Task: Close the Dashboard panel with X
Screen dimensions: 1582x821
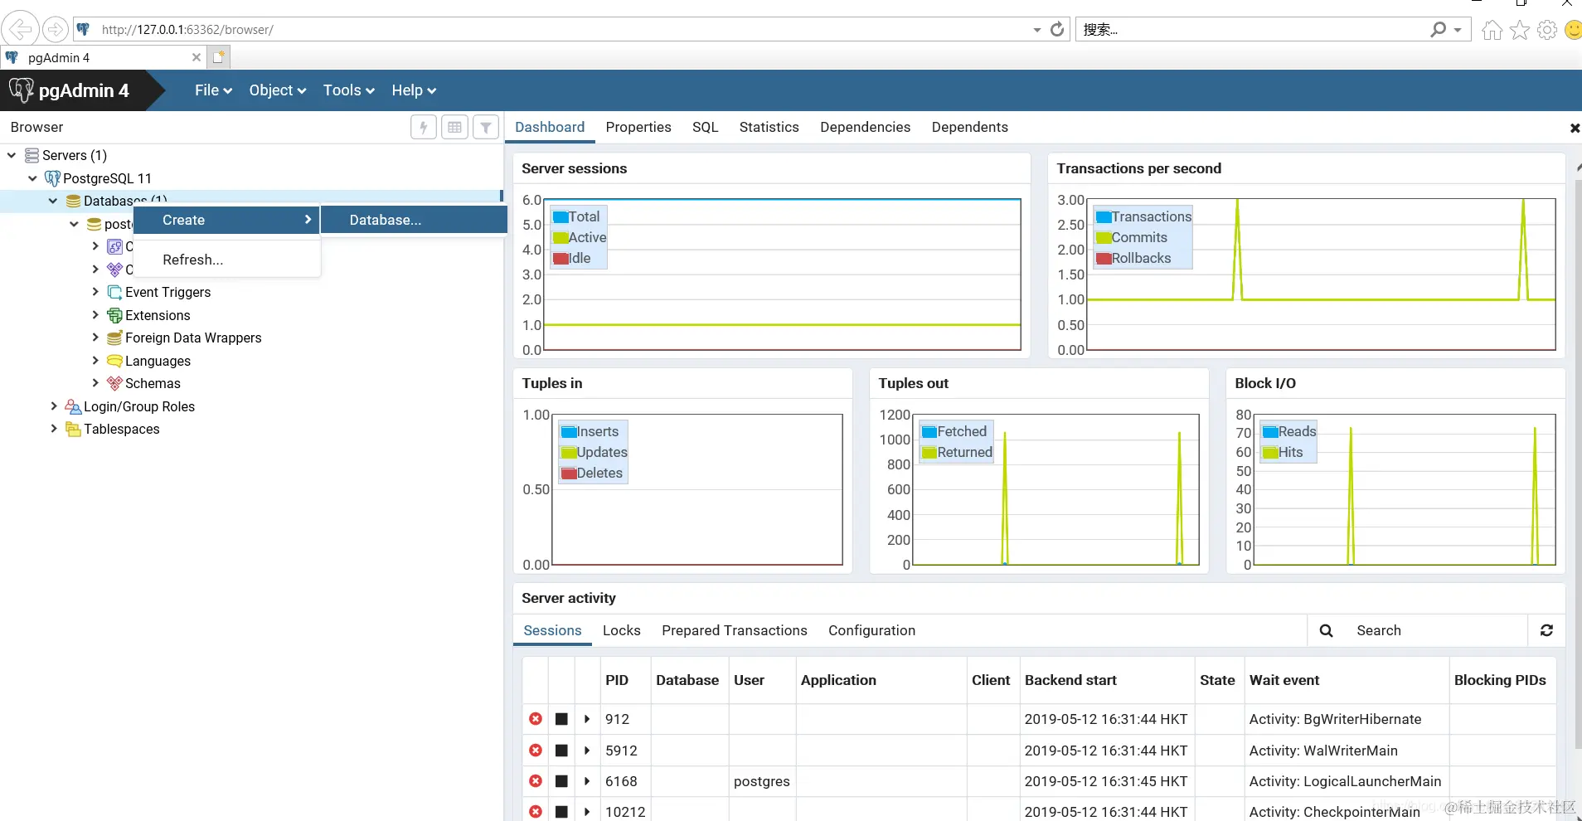Action: point(1574,128)
